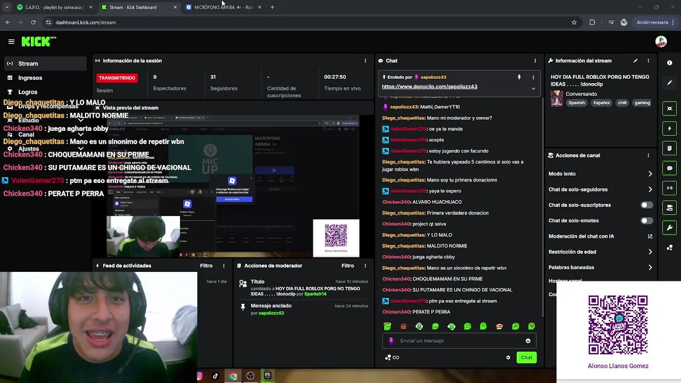This screenshot has width=681, height=383.
Task: Open Chrome from the taskbar
Action: pyautogui.click(x=233, y=376)
